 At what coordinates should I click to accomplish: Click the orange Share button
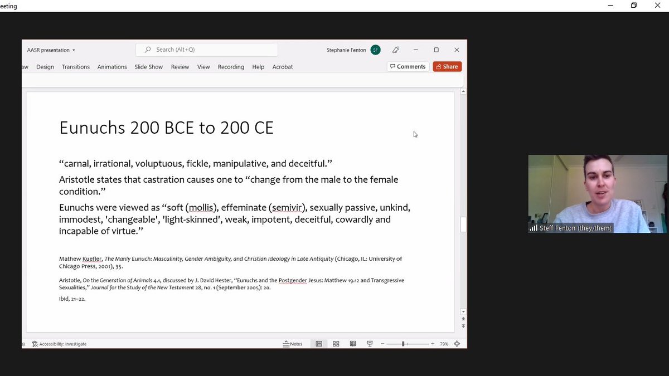(x=447, y=66)
